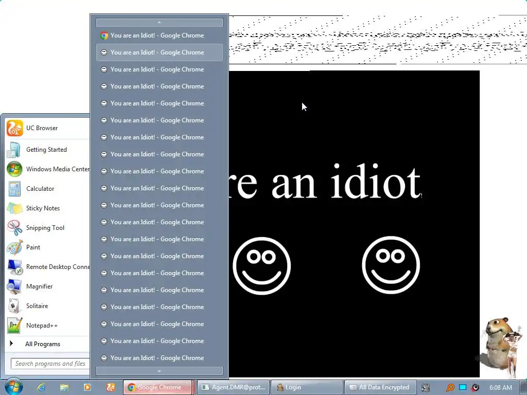527x395 pixels.
Task: Launch Remote Desktop Connection
Action: (47, 267)
